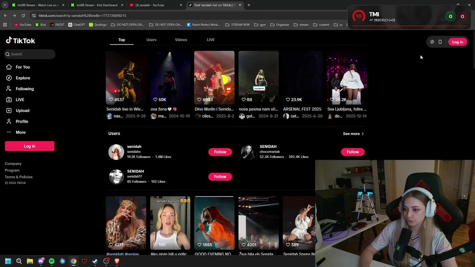Open the 'Senidin koncert' video thumbnail
This screenshot has height=267, width=475.
[x=170, y=223]
